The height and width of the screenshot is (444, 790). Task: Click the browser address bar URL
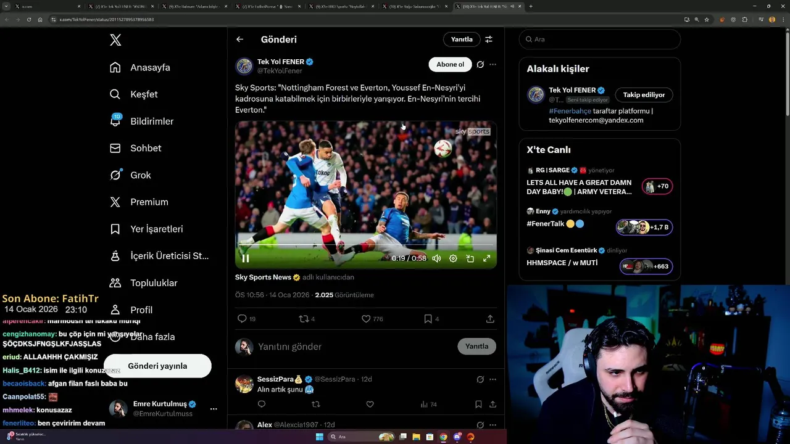coord(107,20)
